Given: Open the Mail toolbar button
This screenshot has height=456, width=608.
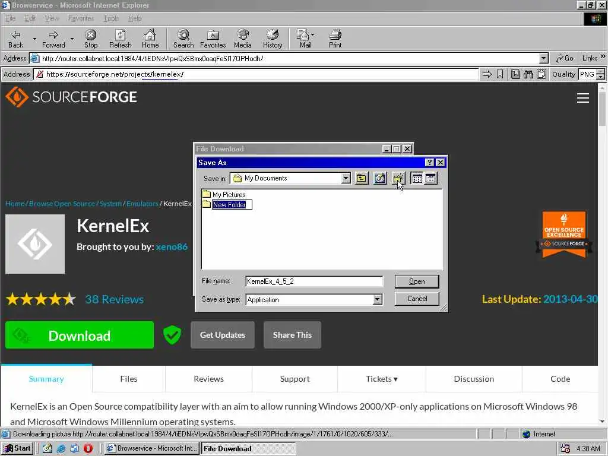Looking at the screenshot, I should pyautogui.click(x=303, y=39).
